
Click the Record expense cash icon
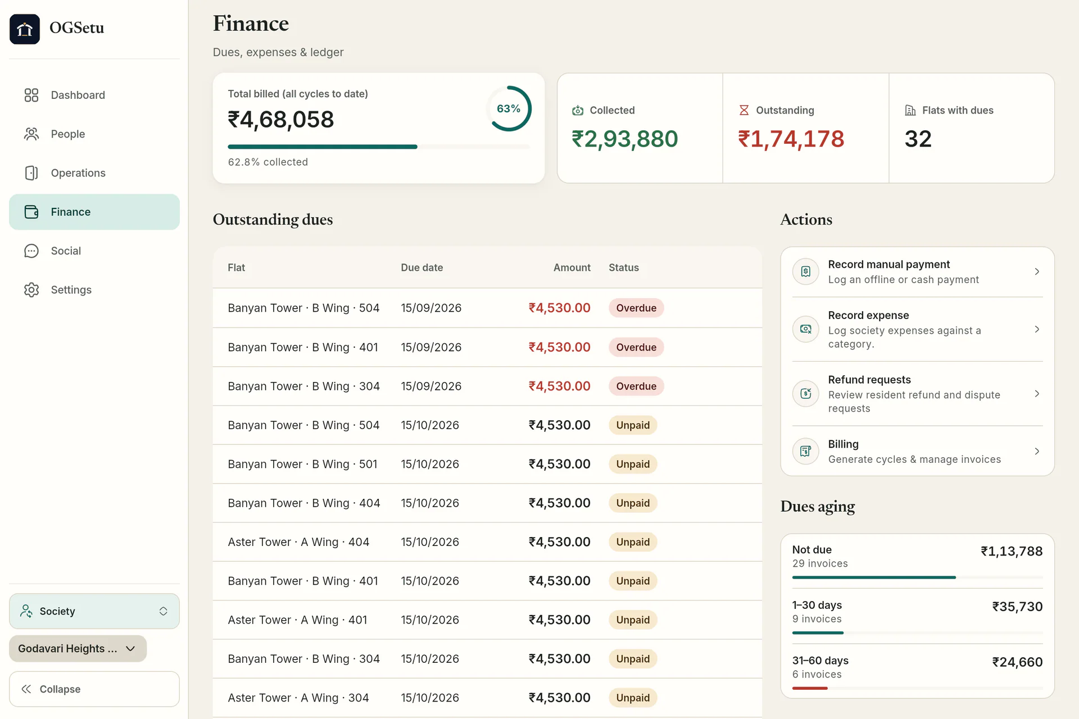click(x=806, y=329)
